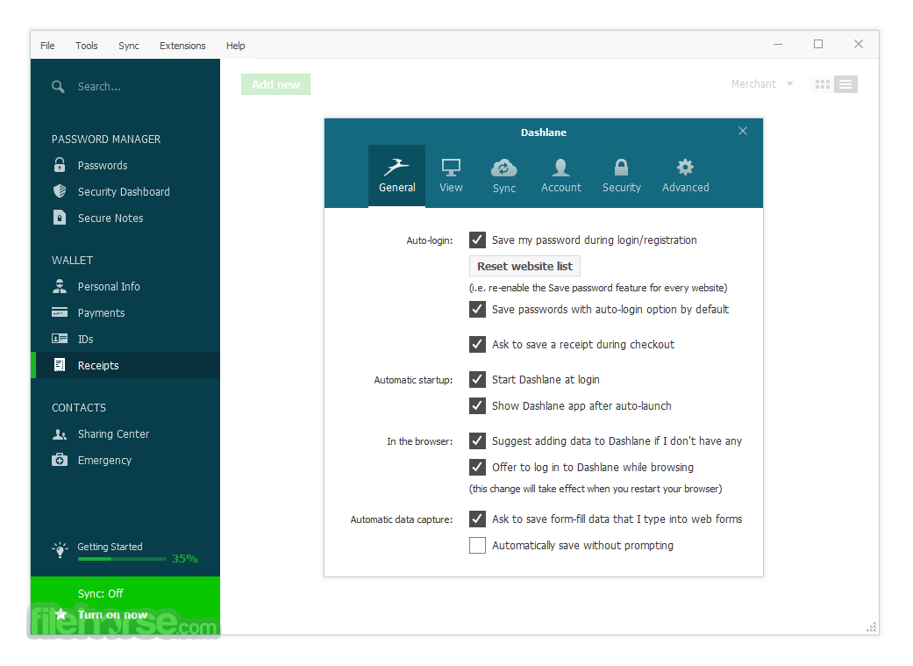Screen dimensions: 913x666
Task: Click the Sync tab's cloud icon
Action: pos(503,168)
